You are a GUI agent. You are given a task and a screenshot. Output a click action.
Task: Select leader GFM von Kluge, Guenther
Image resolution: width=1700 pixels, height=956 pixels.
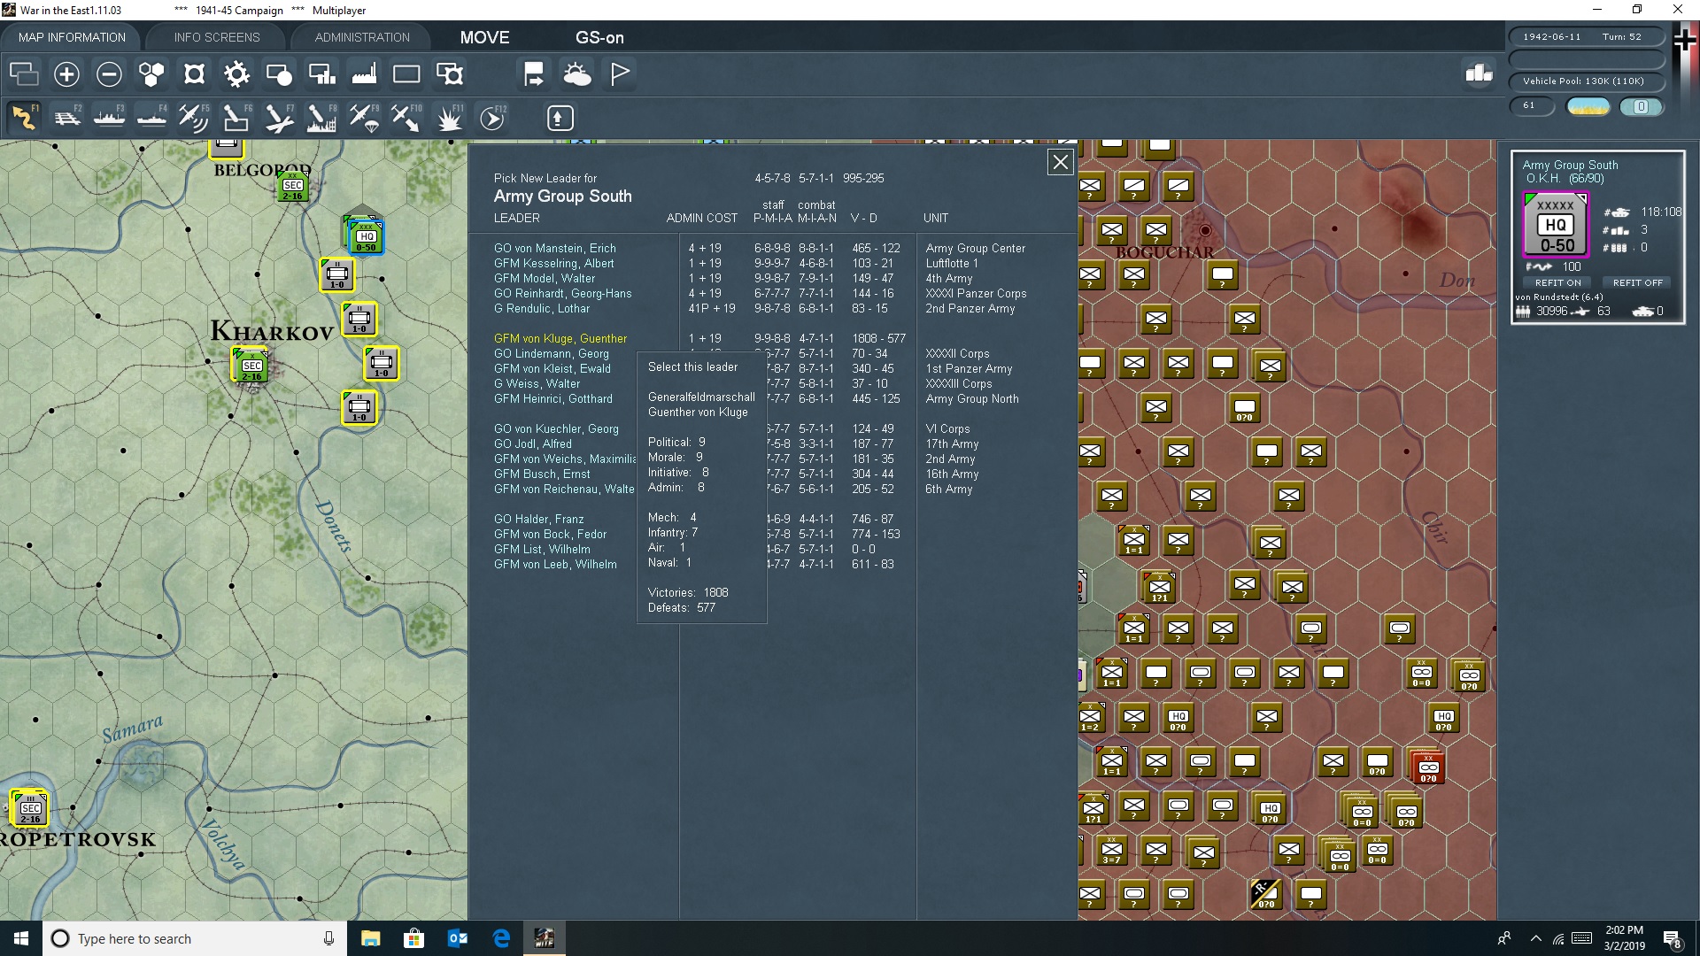560,338
